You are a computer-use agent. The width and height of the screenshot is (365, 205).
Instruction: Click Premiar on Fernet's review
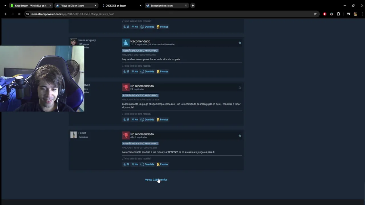[162, 164]
